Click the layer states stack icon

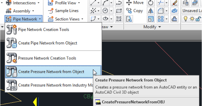tap(195, 3)
